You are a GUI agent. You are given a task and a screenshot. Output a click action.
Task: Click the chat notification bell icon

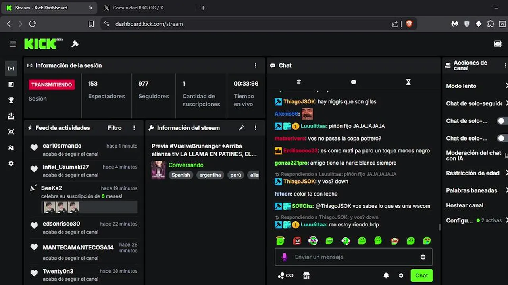[x=386, y=275]
